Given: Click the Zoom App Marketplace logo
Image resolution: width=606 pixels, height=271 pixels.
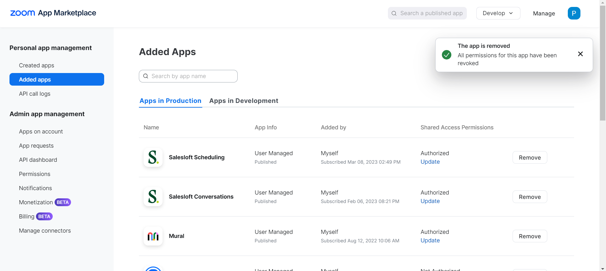Looking at the screenshot, I should (53, 13).
